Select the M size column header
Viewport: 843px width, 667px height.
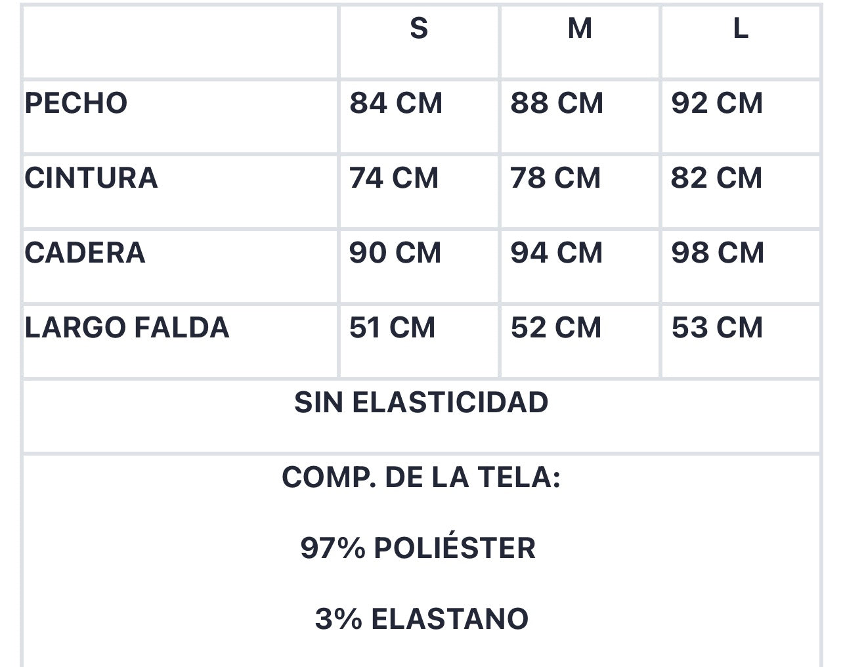(580, 29)
